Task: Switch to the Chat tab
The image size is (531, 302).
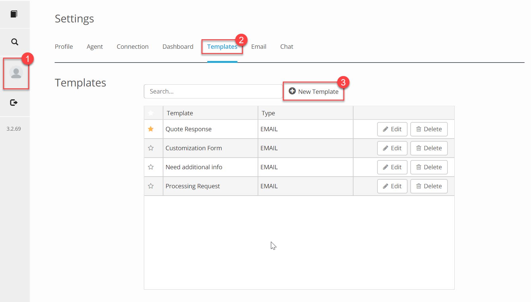Action: [287, 47]
